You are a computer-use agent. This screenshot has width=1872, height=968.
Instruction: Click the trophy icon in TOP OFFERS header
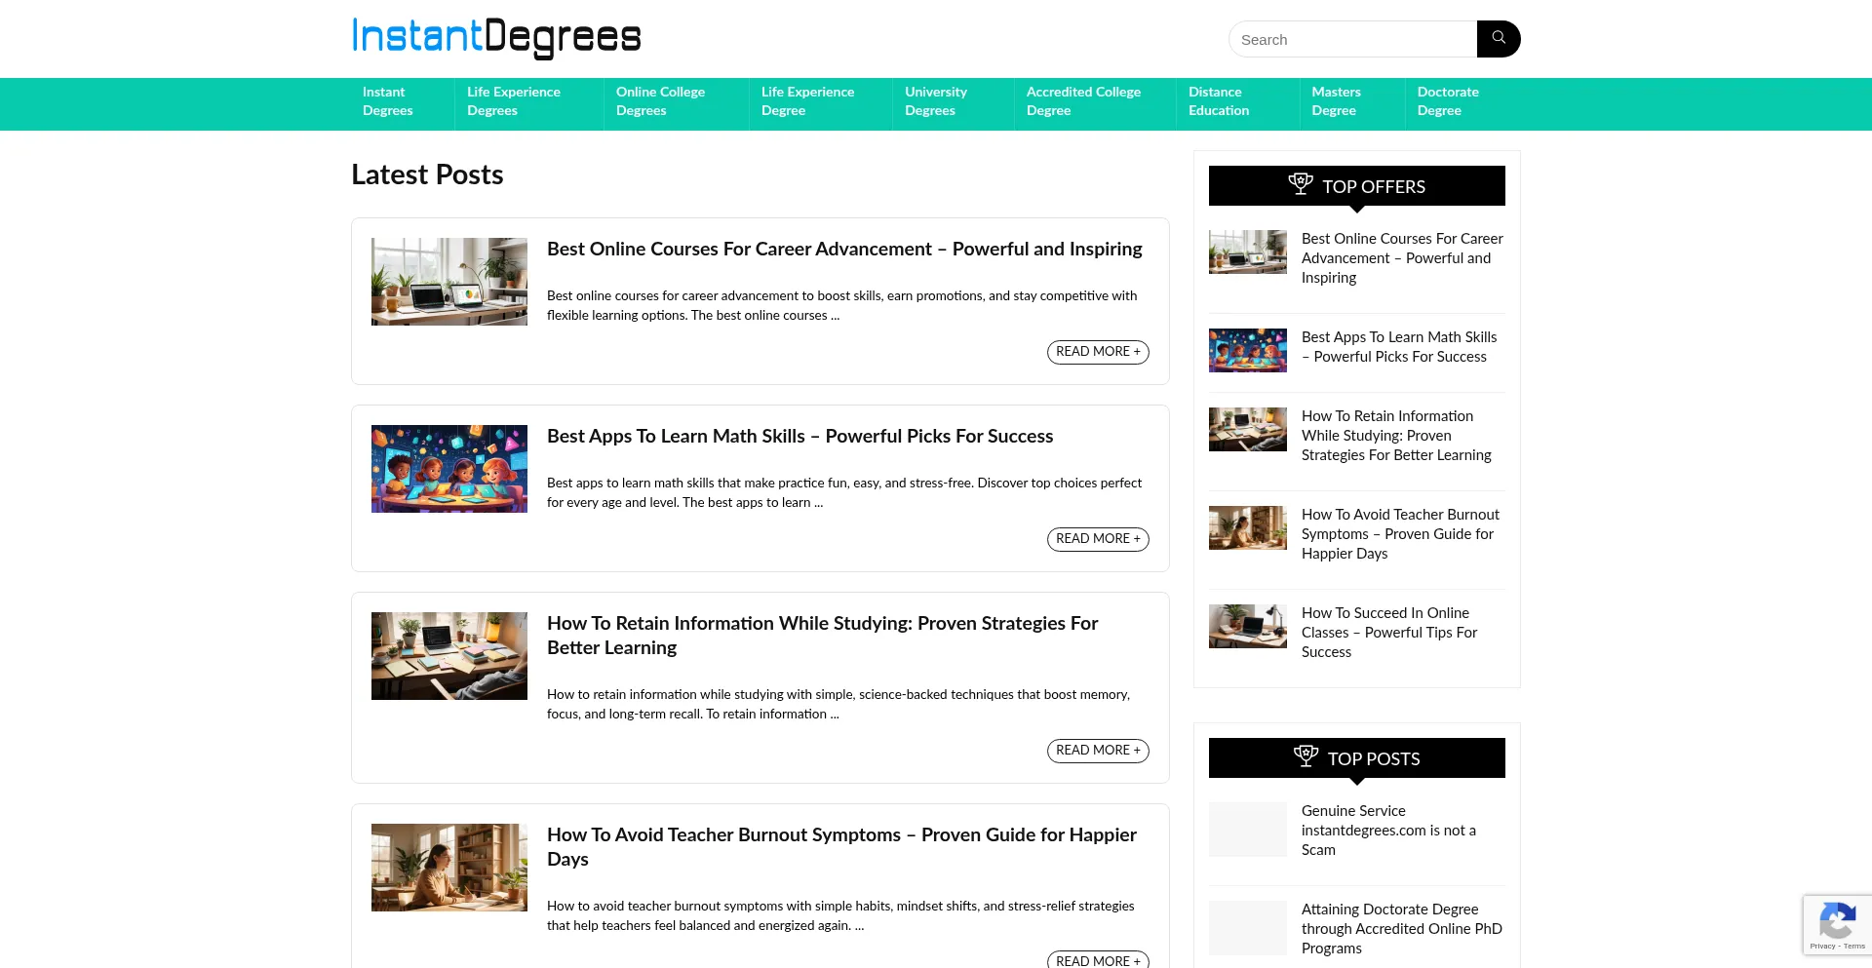coord(1301,183)
